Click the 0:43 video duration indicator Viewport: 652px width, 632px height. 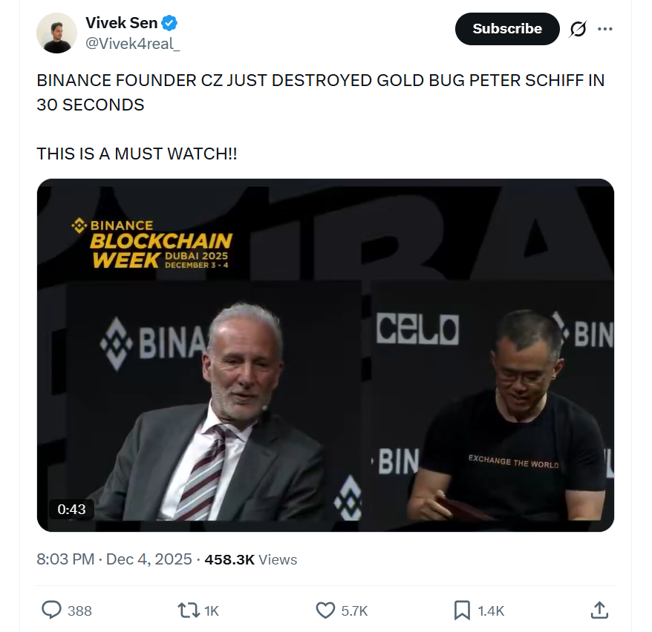(x=72, y=510)
